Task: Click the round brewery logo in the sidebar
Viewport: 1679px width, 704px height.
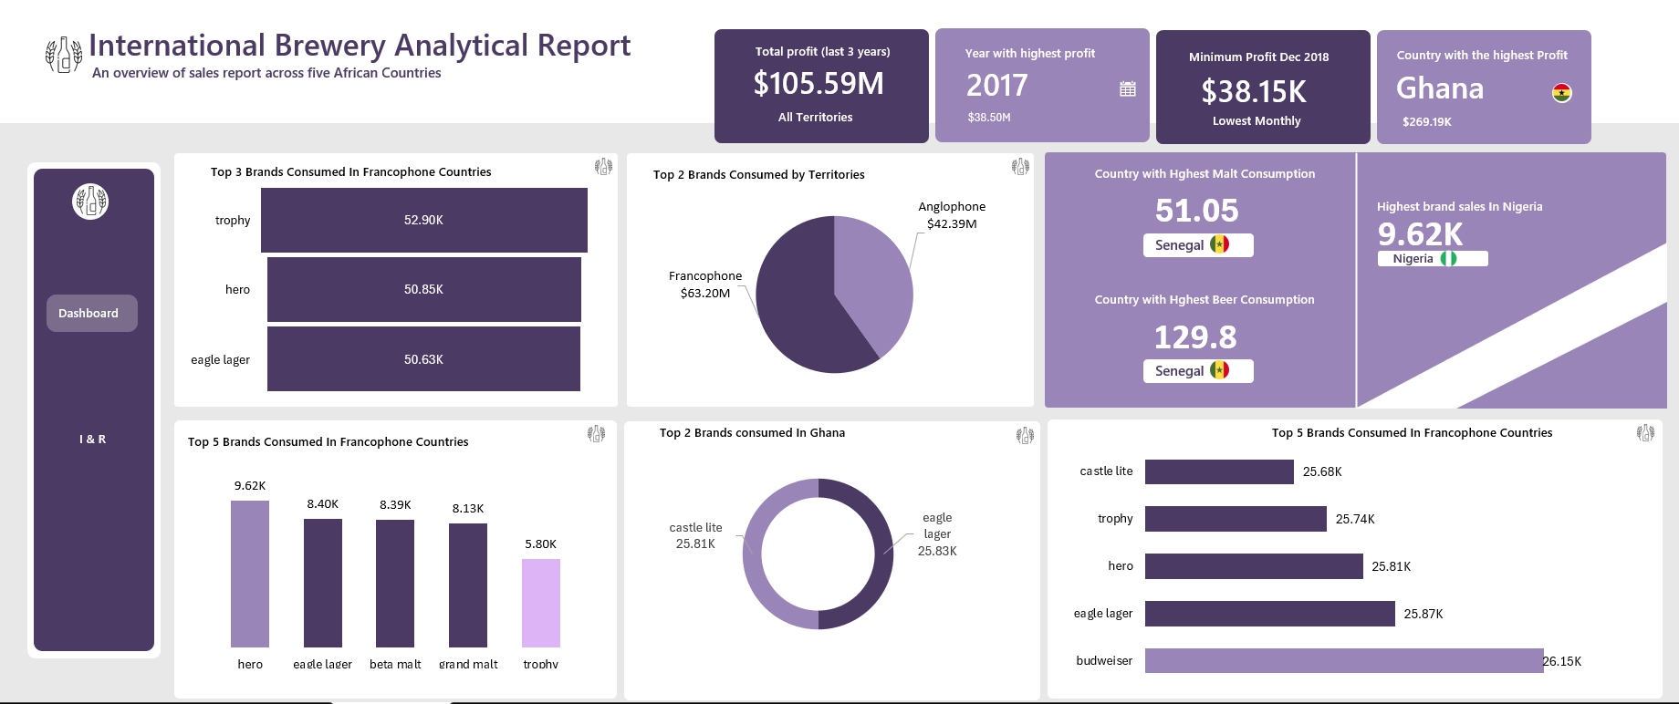Action: tap(90, 201)
